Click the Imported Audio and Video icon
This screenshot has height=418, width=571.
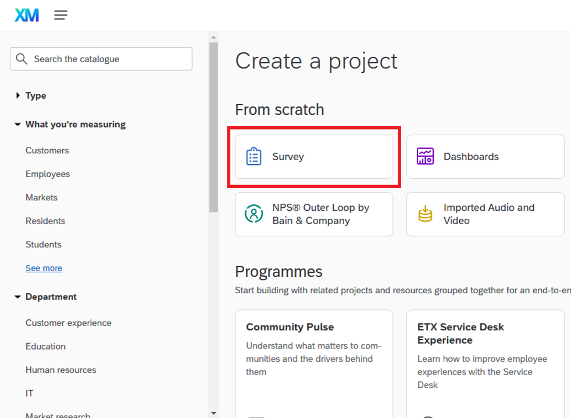point(425,214)
